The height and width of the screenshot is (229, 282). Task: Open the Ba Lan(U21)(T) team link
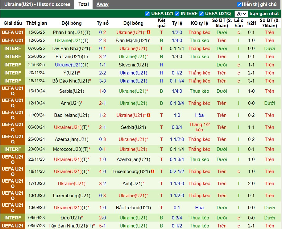(x=72, y=57)
